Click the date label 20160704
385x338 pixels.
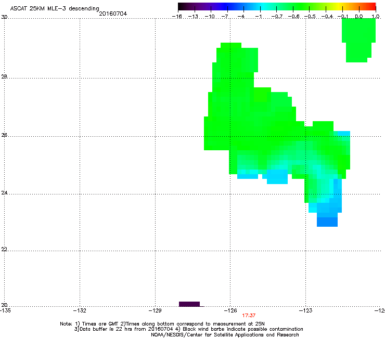click(x=113, y=14)
